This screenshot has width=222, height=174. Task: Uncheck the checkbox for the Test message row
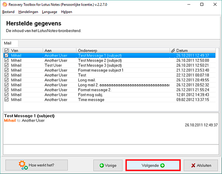(6, 75)
